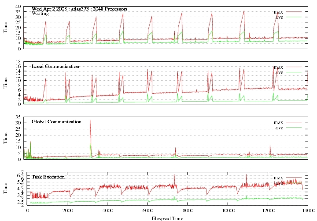
Task: Select the 'ave' legend entry in Local Communication chart
Action: coord(279,72)
